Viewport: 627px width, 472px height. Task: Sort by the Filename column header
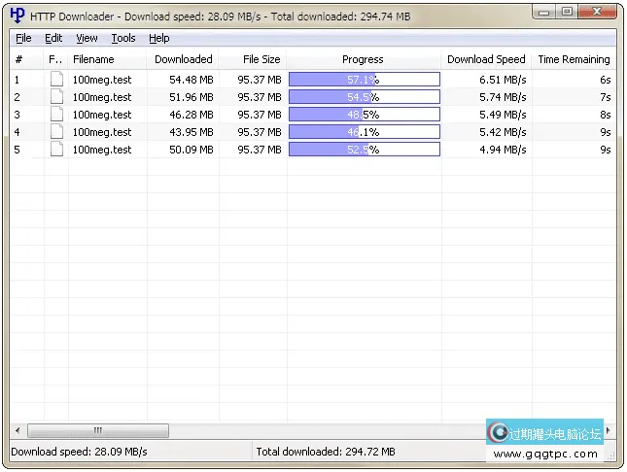pyautogui.click(x=107, y=59)
